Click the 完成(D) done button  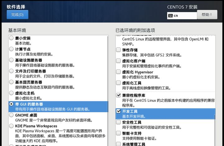(x=17, y=15)
